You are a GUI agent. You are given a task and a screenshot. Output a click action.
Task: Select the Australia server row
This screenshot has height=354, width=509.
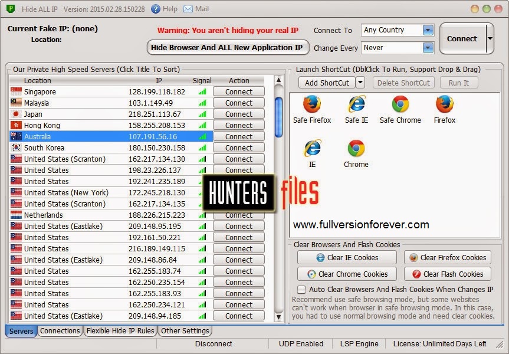[111, 136]
